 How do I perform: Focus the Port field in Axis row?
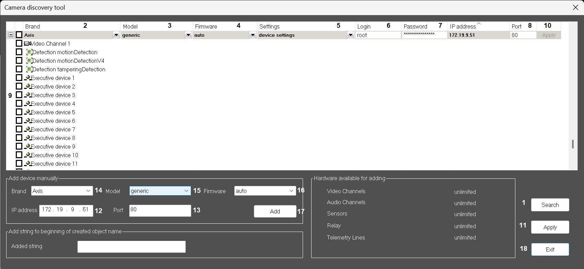(523, 35)
